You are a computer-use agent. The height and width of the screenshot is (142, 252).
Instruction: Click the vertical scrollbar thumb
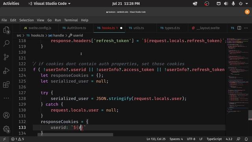coord(250,115)
